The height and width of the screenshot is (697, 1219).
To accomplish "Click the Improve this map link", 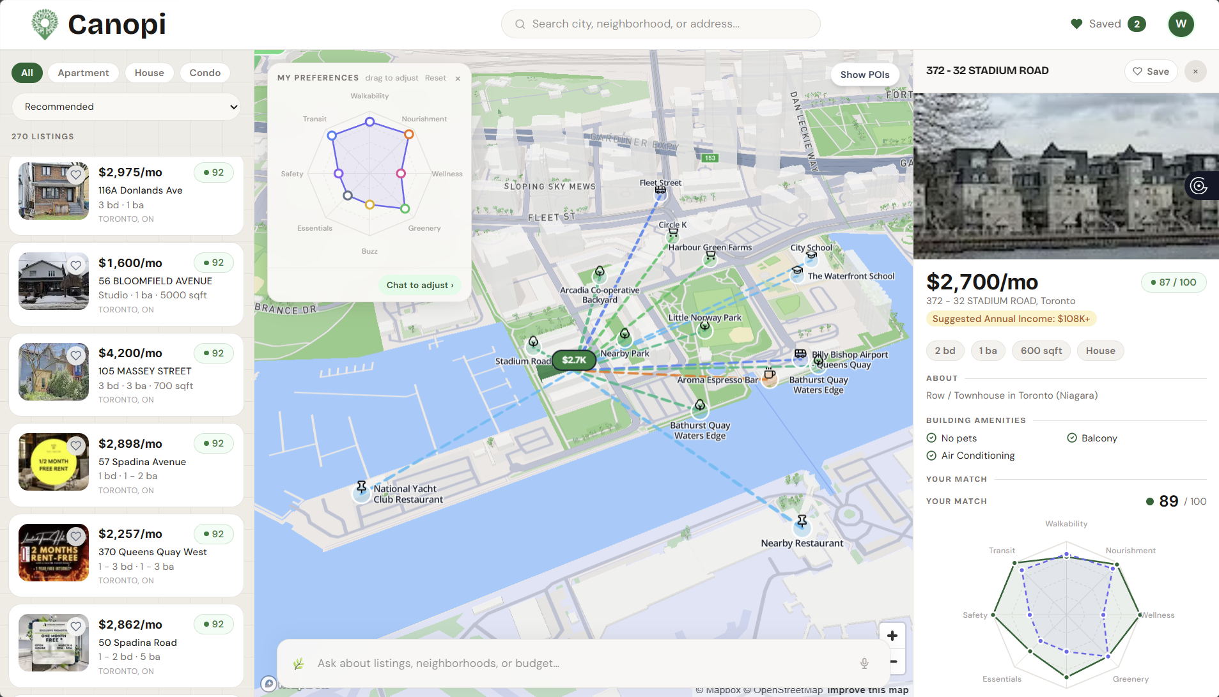I will 867,690.
